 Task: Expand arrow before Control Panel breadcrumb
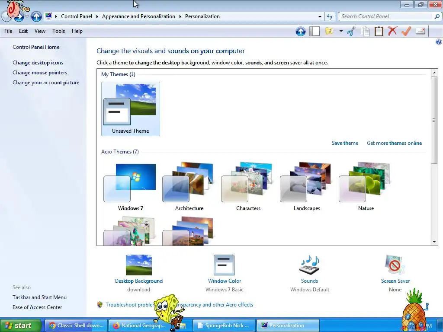coord(56,16)
